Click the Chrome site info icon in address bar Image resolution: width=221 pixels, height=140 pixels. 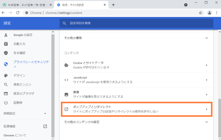(x=27, y=13)
